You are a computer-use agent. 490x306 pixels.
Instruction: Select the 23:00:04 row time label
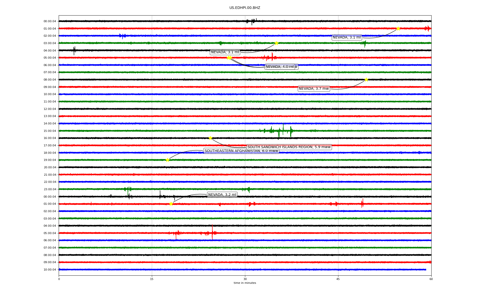(50, 189)
